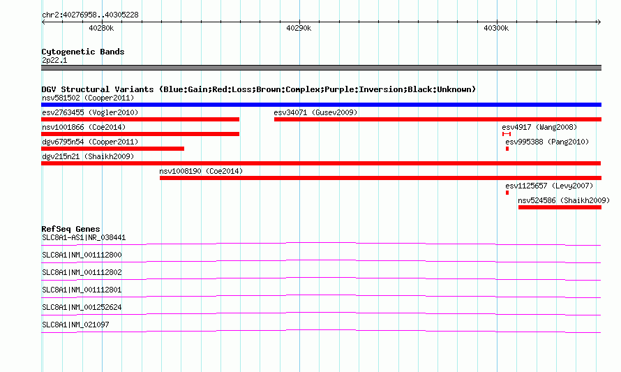621x372 pixels.
Task: Select SLC8A1-AS1|NR_038441 gene label
Action: coord(84,238)
